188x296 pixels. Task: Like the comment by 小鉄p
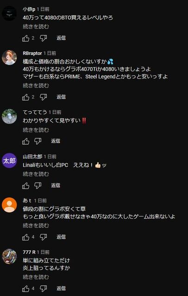pos(26,38)
